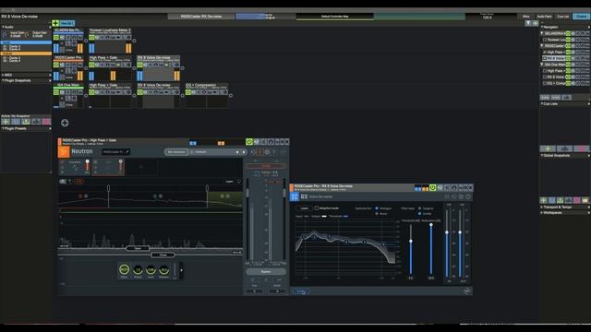Click the green add snapshot icon under Plugin Snapshots

pyautogui.click(x=6, y=122)
